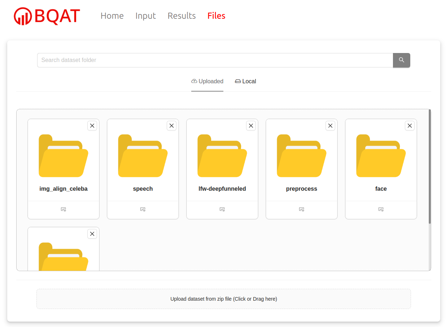Go to the Results page
446x327 pixels.
coord(182,16)
